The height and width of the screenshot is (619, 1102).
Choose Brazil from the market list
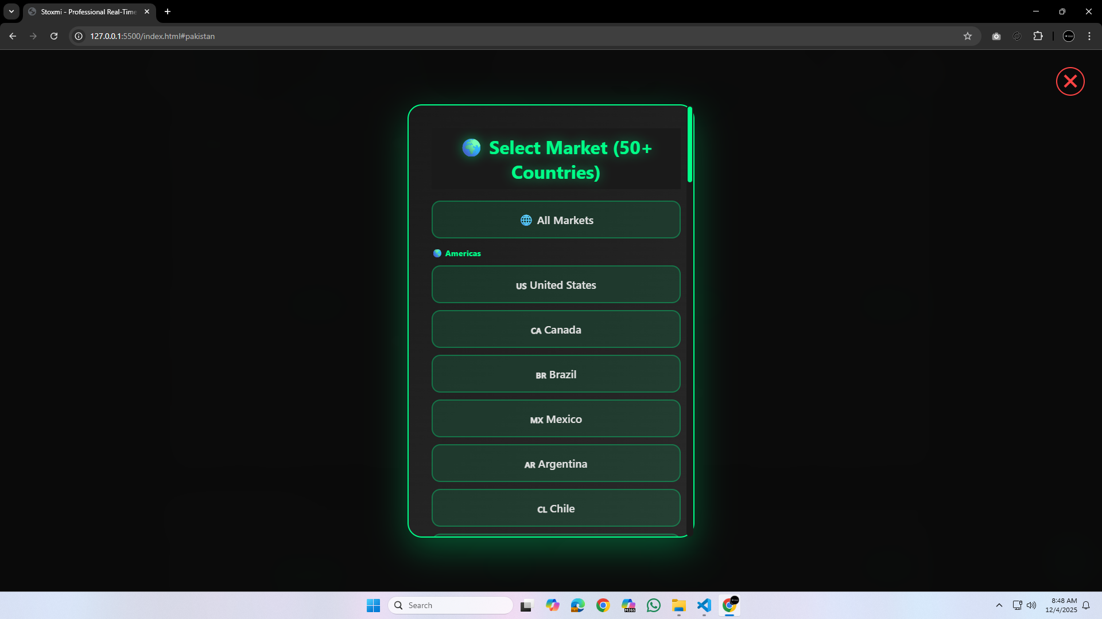556,374
